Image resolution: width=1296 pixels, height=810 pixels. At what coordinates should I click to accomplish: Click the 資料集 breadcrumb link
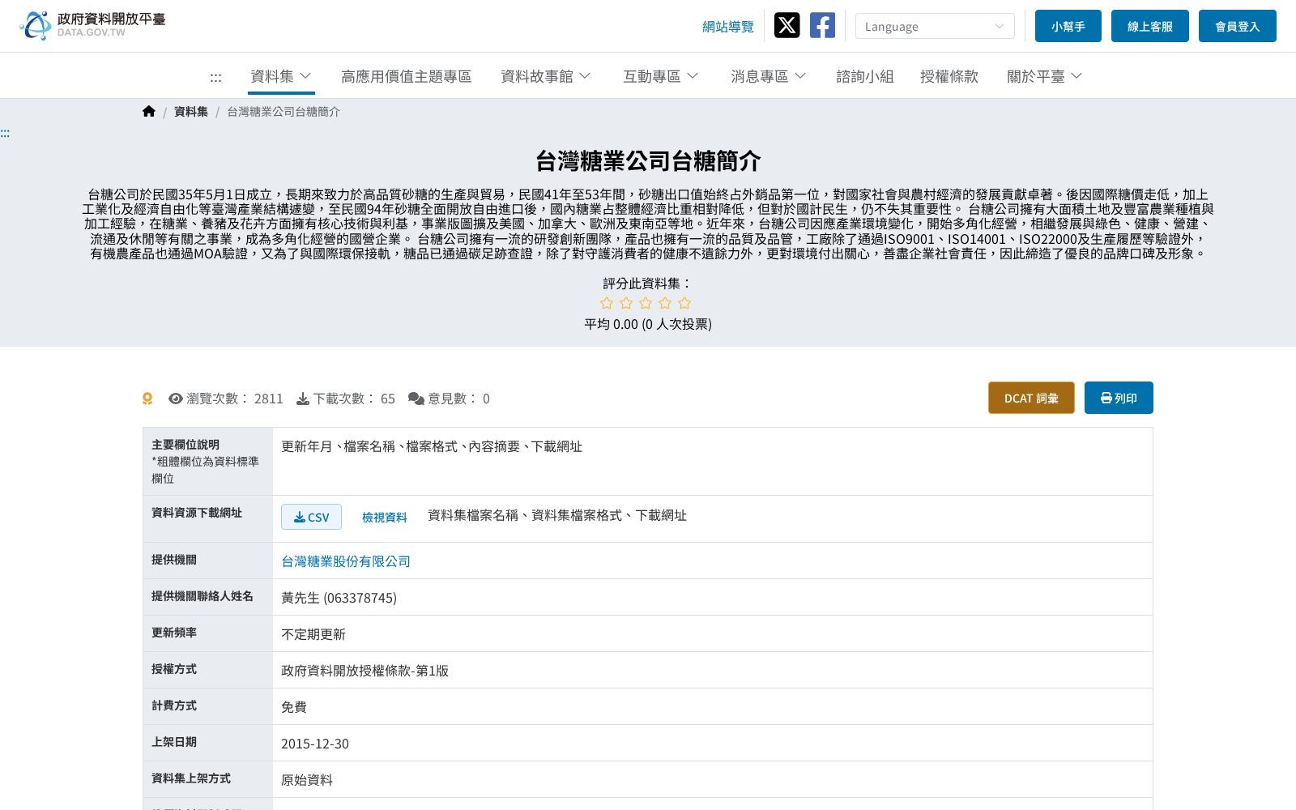(191, 112)
